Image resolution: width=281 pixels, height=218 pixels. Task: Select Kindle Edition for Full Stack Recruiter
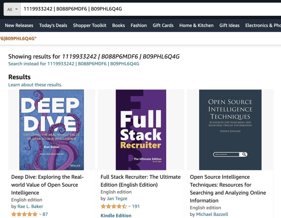(116, 216)
